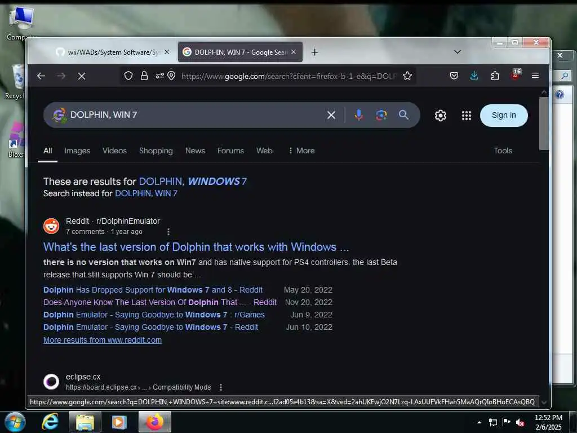Save page to Pocket icon
Image resolution: width=577 pixels, height=433 pixels.
click(x=454, y=76)
